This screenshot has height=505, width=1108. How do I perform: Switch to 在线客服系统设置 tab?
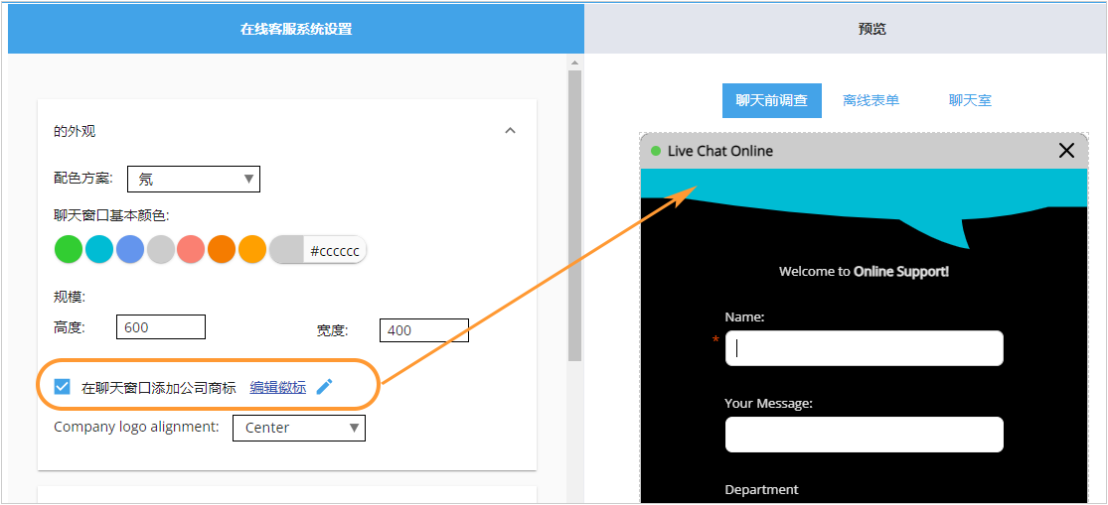pos(296,29)
